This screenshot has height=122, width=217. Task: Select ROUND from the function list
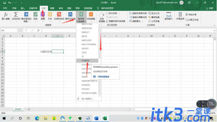pos(87,89)
